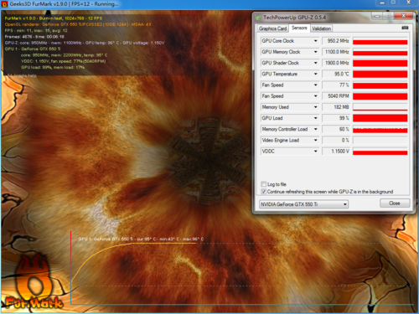The width and height of the screenshot is (419, 314).
Task: Click the Memory Used value field
Action: (x=336, y=107)
